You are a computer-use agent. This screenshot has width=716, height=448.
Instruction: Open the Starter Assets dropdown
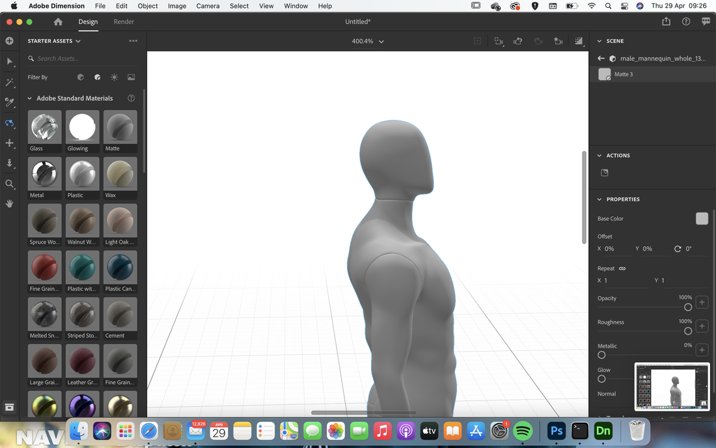point(54,41)
